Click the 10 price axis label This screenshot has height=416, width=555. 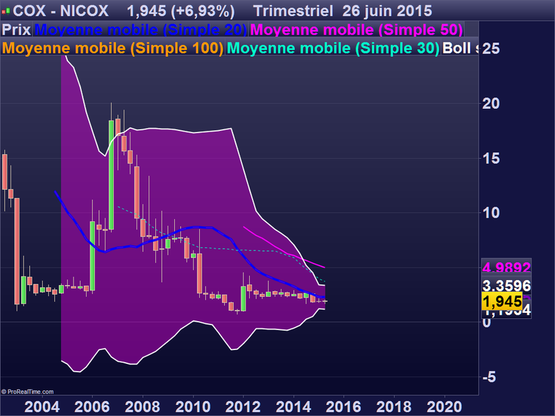(x=491, y=213)
